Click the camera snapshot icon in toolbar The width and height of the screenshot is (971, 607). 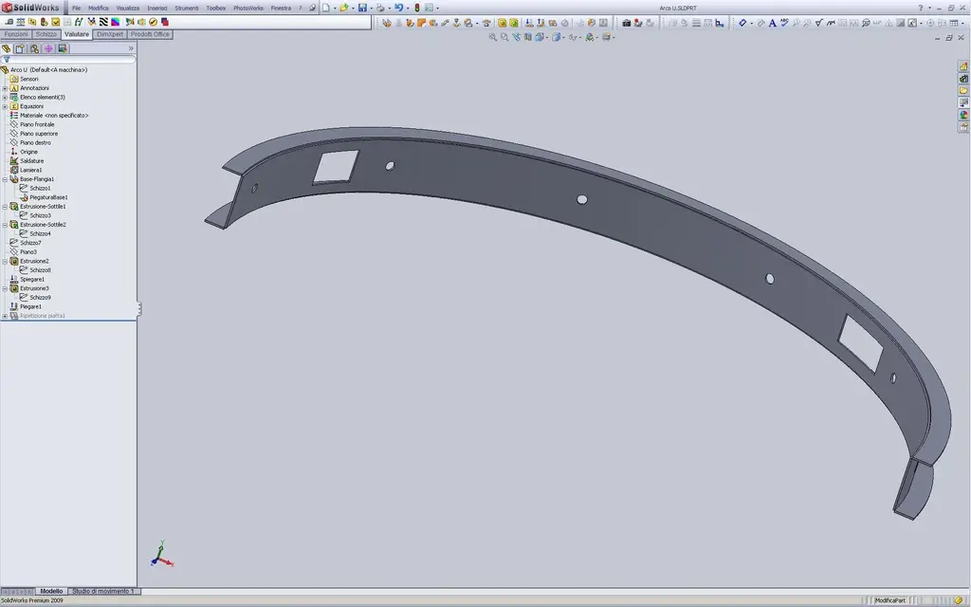626,23
